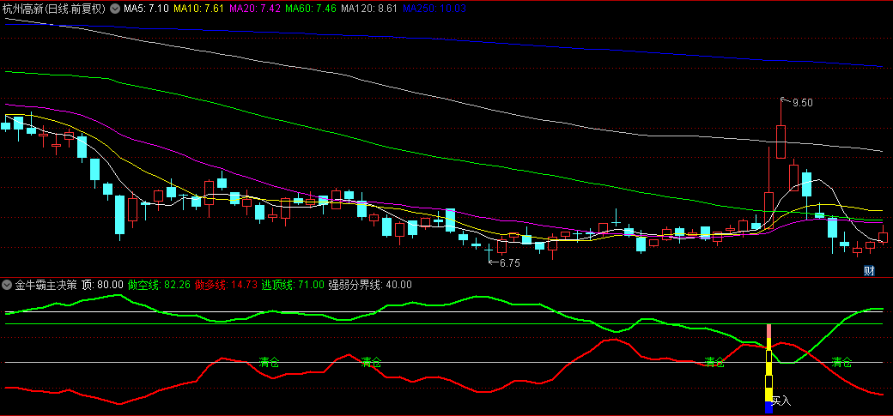Select the MA10: 7.61 label
This screenshot has height=416, width=893.
click(x=199, y=9)
